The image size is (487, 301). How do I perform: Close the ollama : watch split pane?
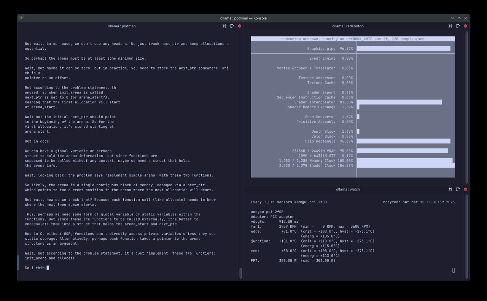click(465, 189)
